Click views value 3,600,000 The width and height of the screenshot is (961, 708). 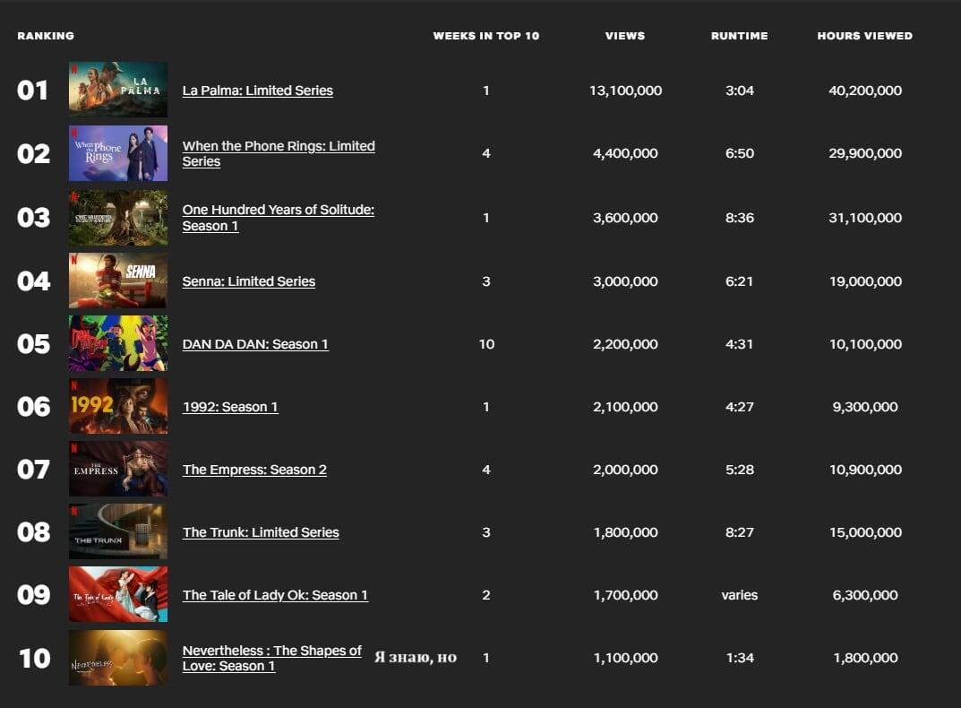tap(625, 217)
